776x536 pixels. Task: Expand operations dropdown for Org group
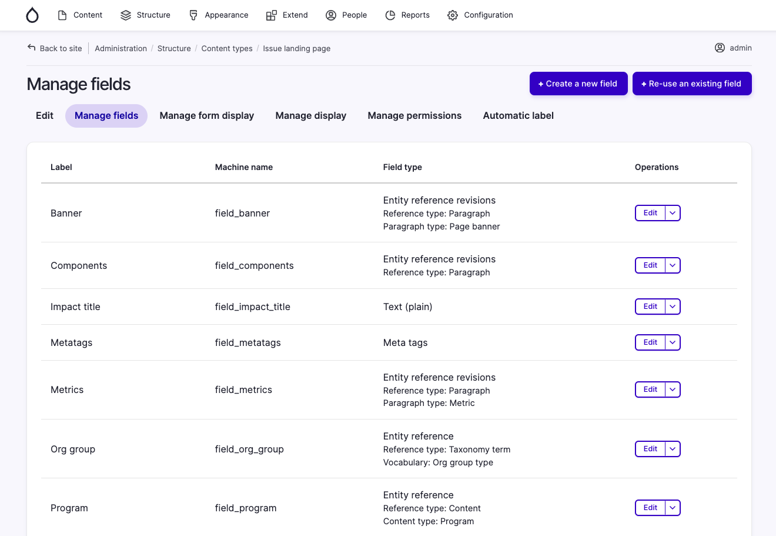[x=673, y=449]
